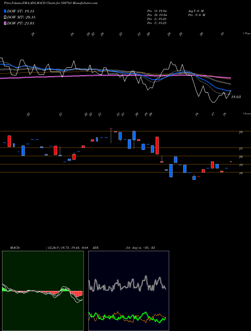This screenshot has height=331, width=251.
Task: Select the 'DOW ST: 19.15' legend text
Action: tap(21, 11)
